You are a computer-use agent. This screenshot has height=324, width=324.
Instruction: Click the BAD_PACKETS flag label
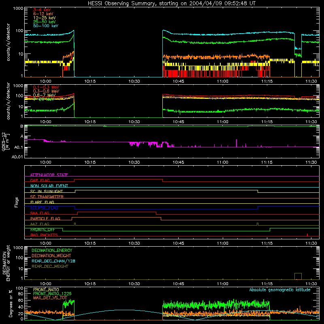(44, 235)
